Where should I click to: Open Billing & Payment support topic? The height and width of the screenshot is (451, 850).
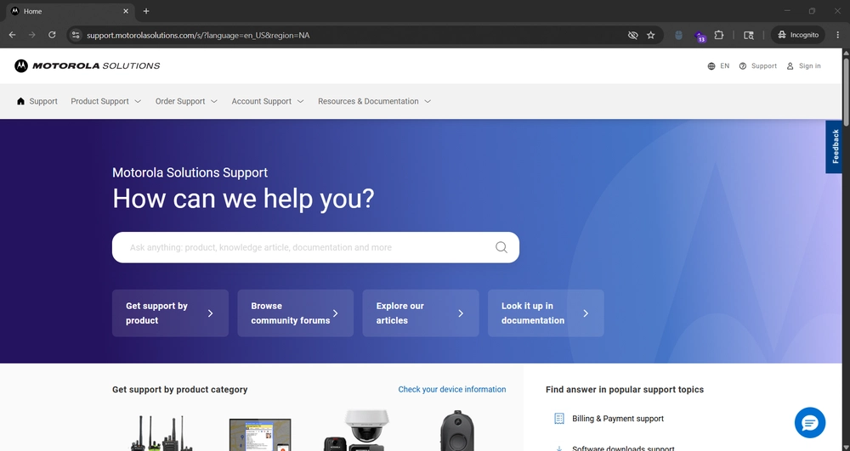click(x=618, y=419)
